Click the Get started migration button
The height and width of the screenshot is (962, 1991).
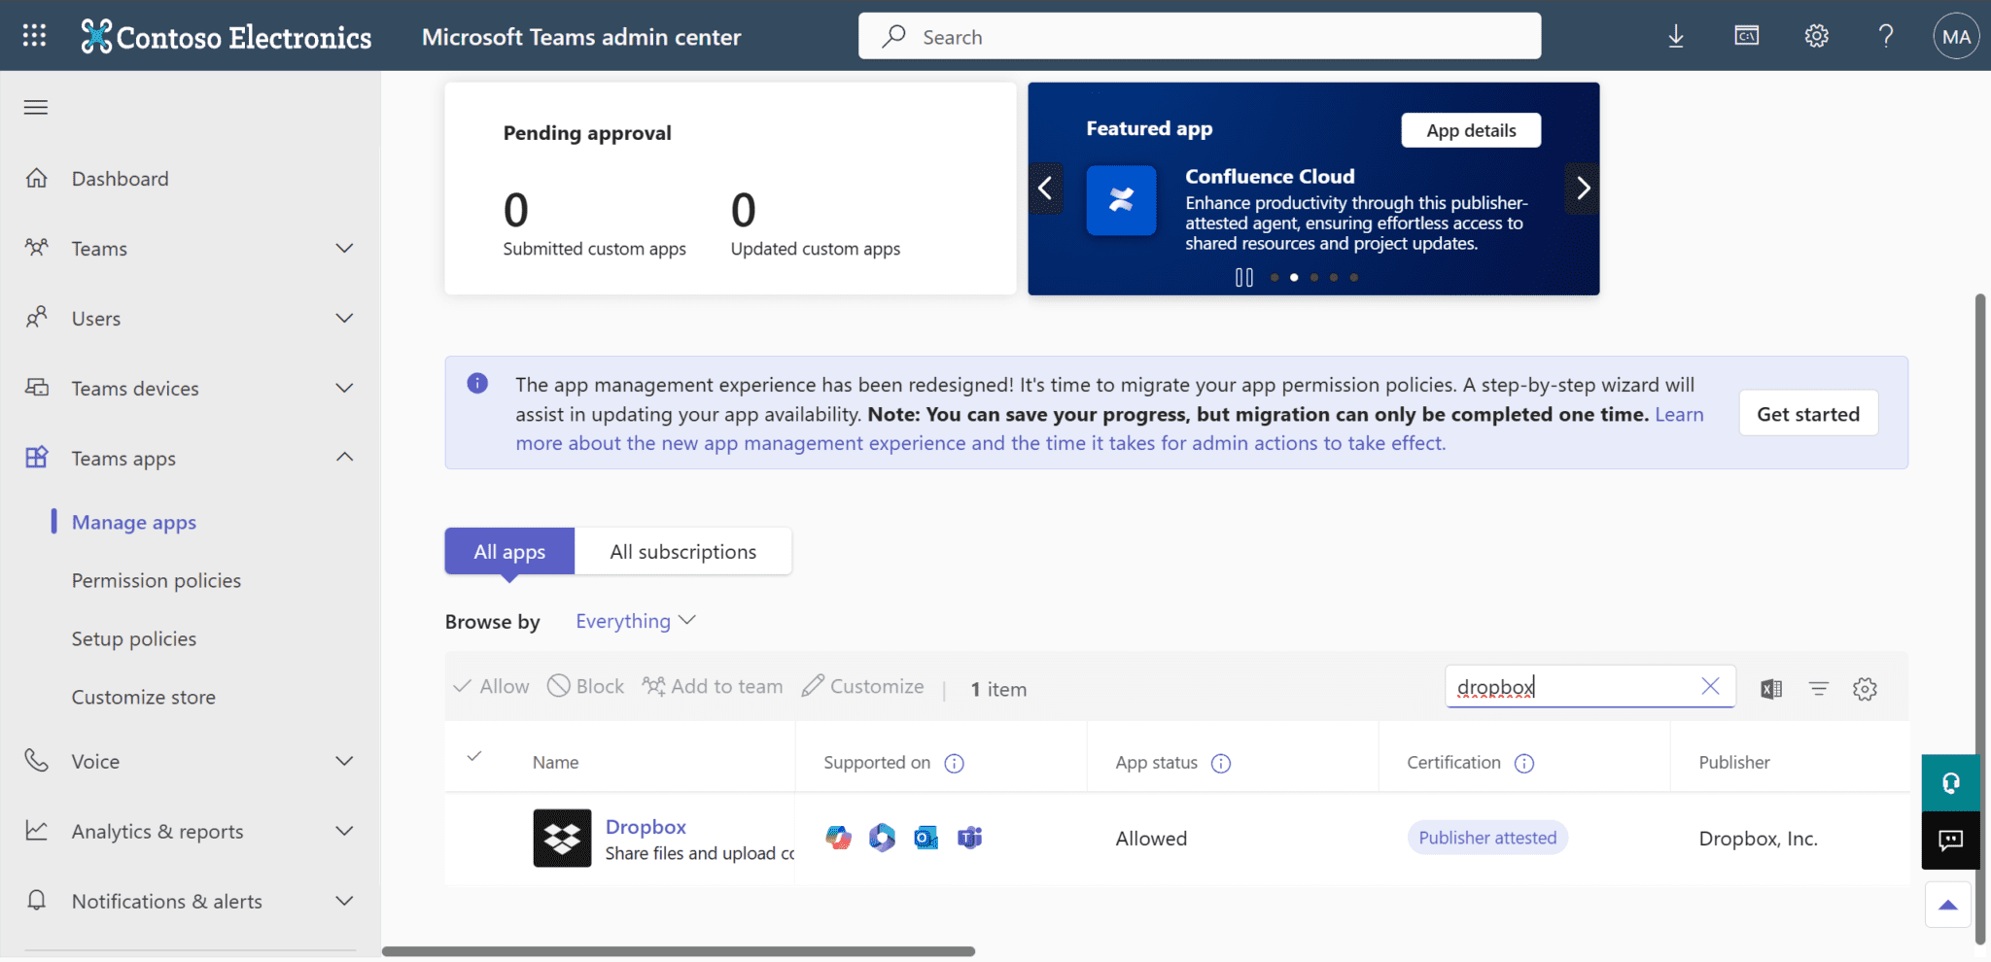1807,412
